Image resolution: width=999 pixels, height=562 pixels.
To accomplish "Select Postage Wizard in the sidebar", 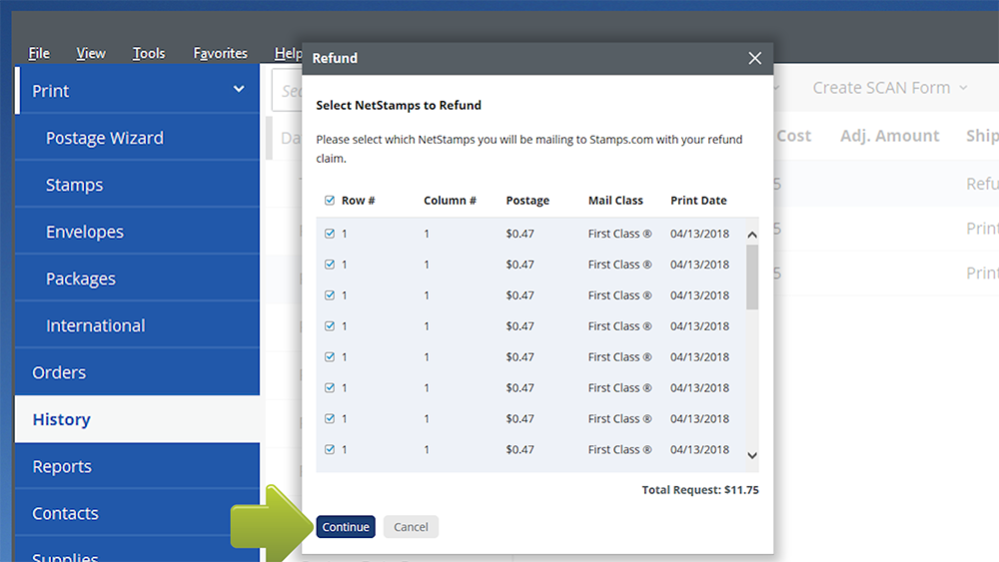I will click(104, 138).
